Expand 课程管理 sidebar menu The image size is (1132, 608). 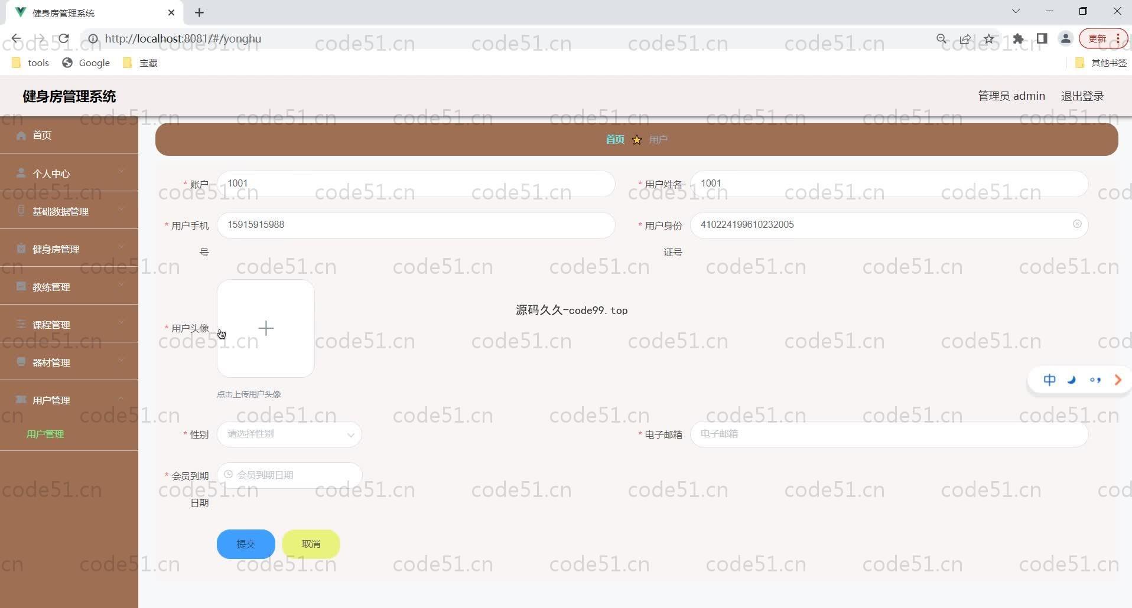tap(69, 324)
